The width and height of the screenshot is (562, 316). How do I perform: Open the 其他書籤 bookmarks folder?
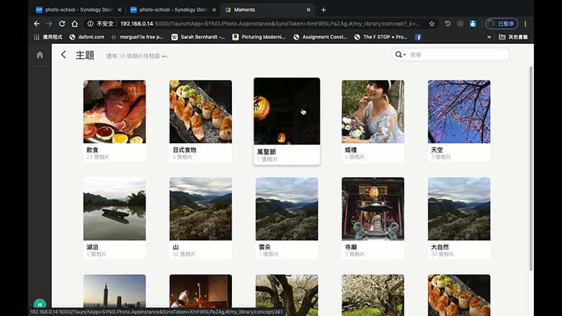click(513, 37)
